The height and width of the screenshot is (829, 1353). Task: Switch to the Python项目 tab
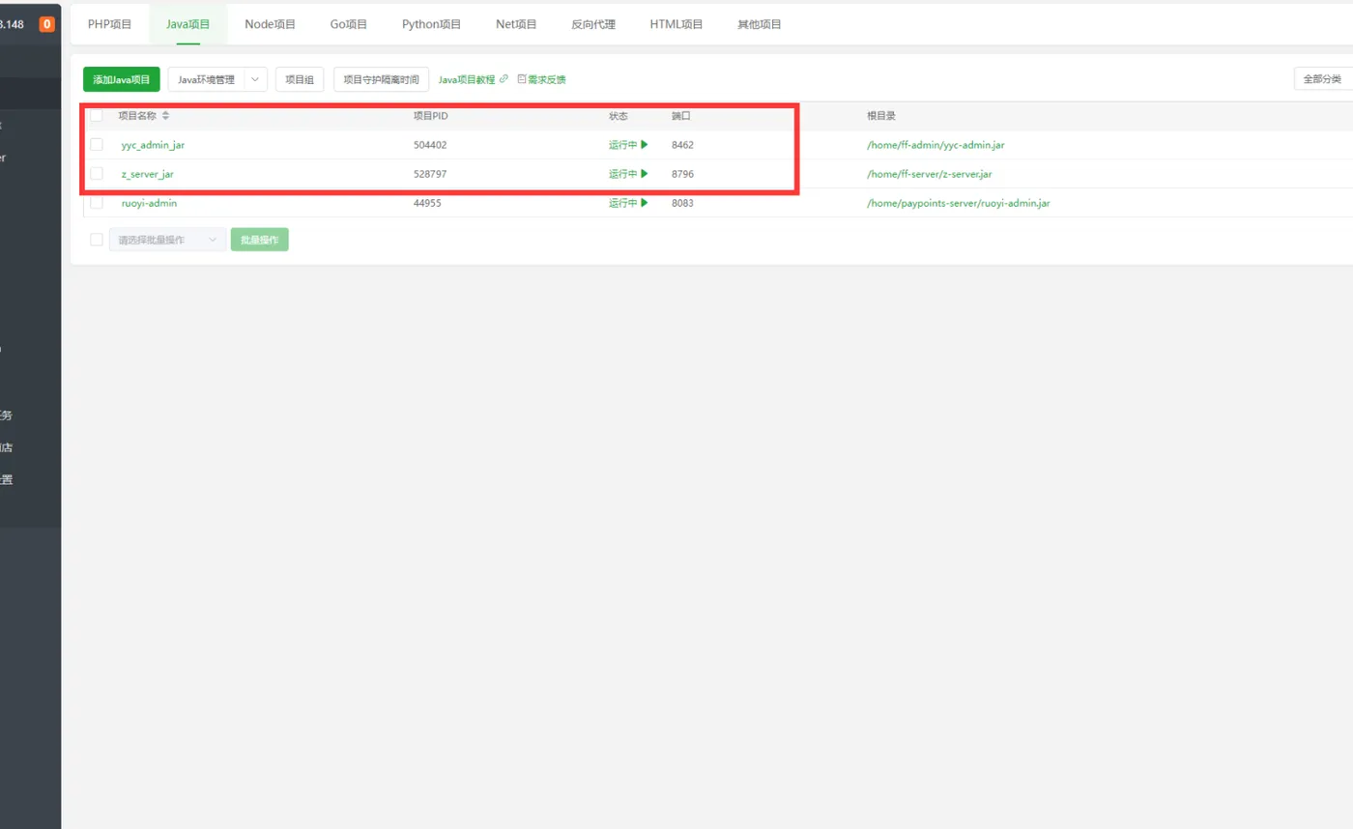point(431,24)
